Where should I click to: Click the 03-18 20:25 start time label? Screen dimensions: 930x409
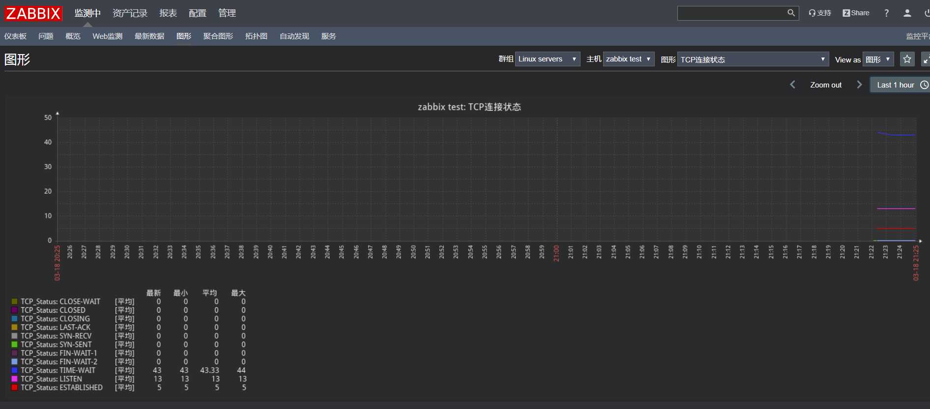(57, 263)
